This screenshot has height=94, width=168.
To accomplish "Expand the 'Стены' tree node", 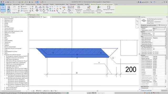I will 3,50.
